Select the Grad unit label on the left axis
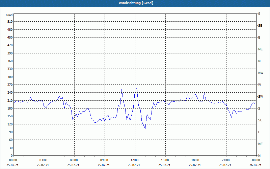This screenshot has height=169, width=270. pyautogui.click(x=9, y=15)
